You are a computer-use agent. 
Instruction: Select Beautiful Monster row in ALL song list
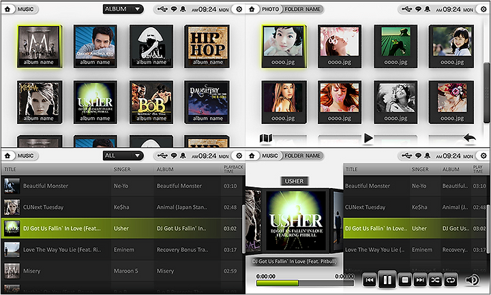(x=123, y=186)
